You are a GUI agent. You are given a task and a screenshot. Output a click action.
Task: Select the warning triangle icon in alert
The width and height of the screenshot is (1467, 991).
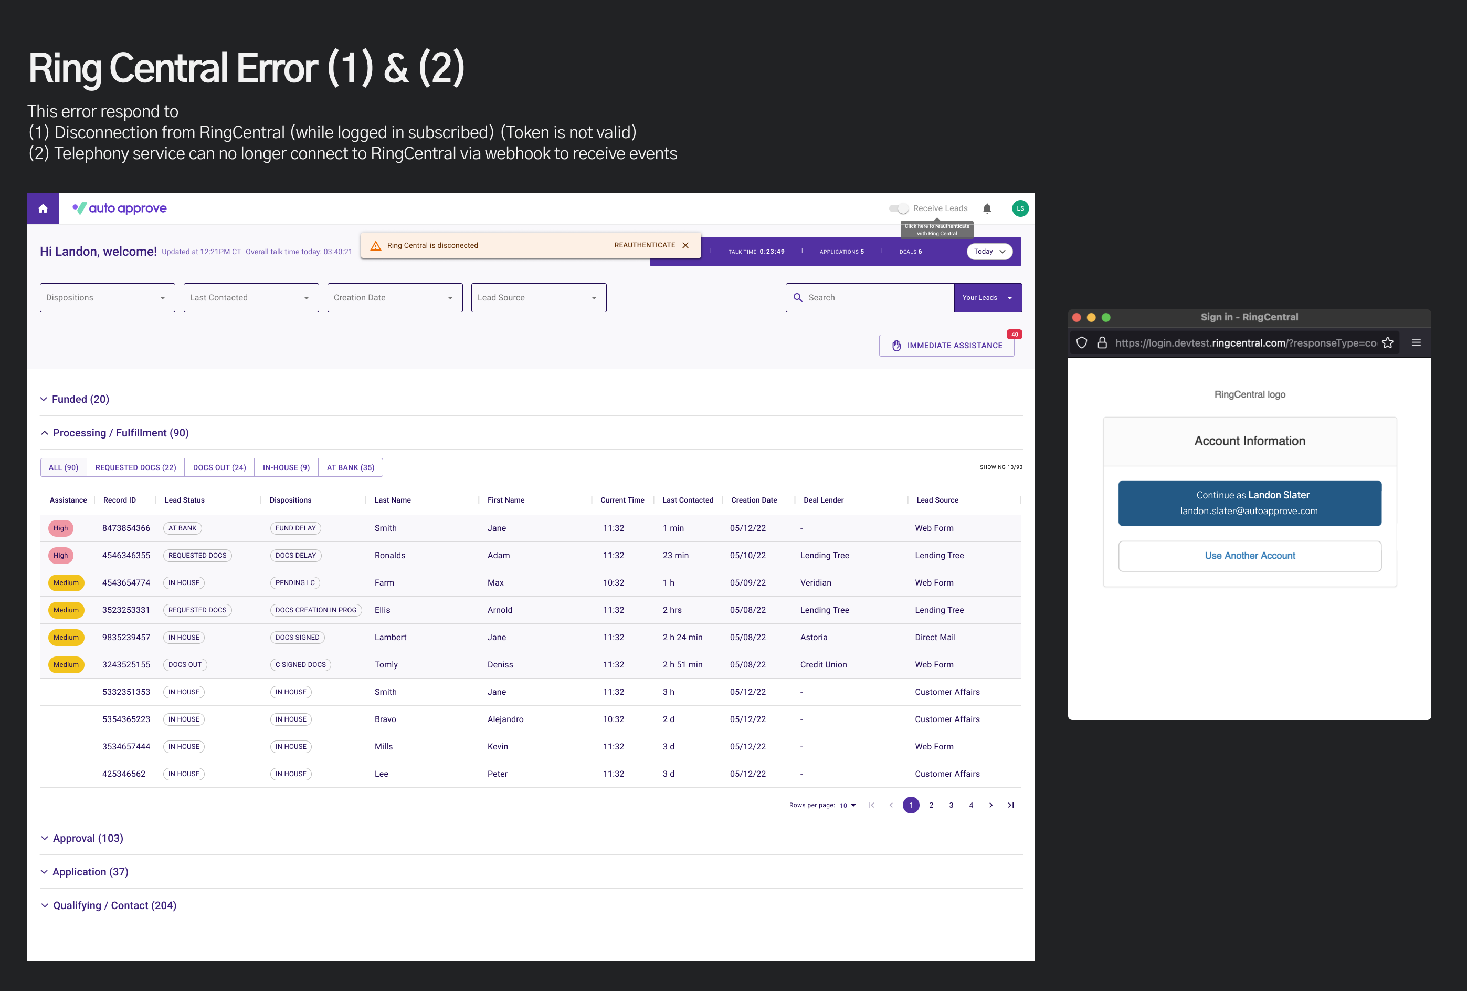(376, 246)
